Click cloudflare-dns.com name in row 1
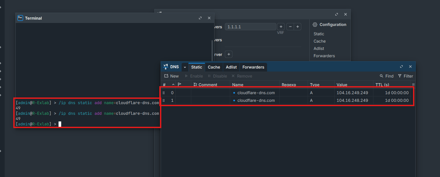 256,100
